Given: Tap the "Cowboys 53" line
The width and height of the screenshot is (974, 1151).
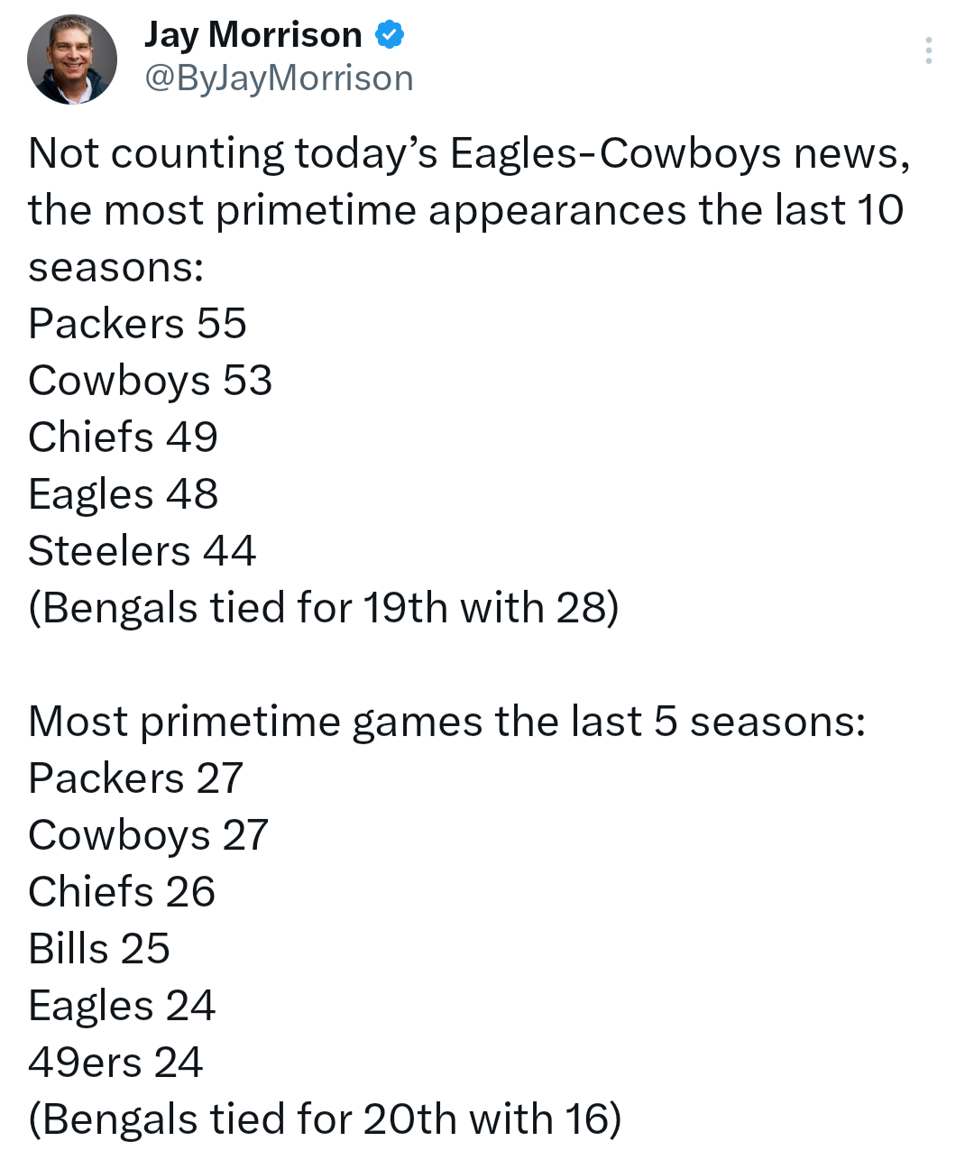Looking at the screenshot, I should 150,381.
